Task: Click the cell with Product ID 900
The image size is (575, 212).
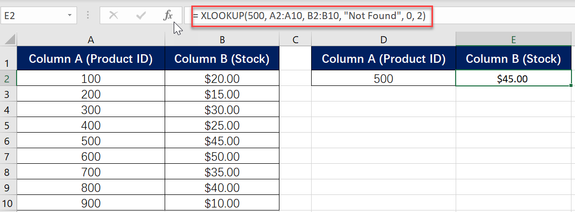Action: (x=91, y=203)
